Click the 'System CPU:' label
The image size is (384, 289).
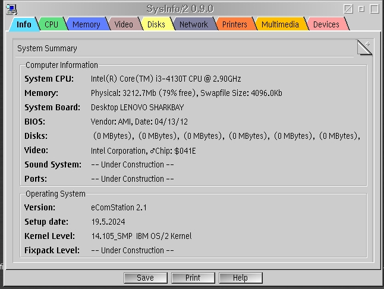(x=49, y=79)
